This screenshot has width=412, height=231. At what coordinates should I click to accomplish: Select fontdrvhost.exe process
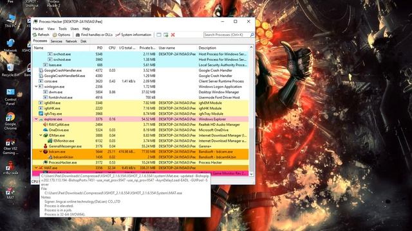[140, 98]
